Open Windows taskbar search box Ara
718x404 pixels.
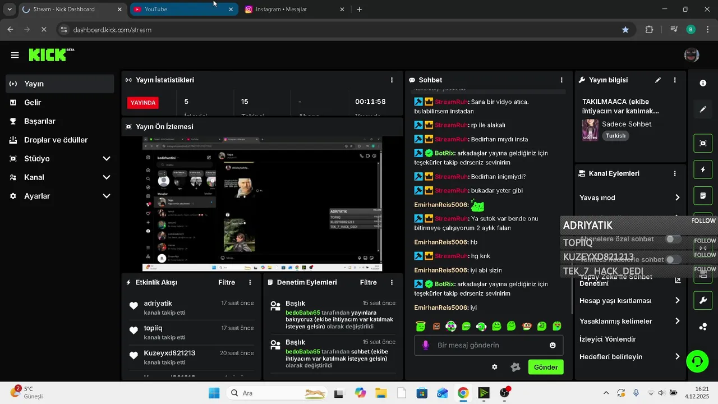coord(275,393)
